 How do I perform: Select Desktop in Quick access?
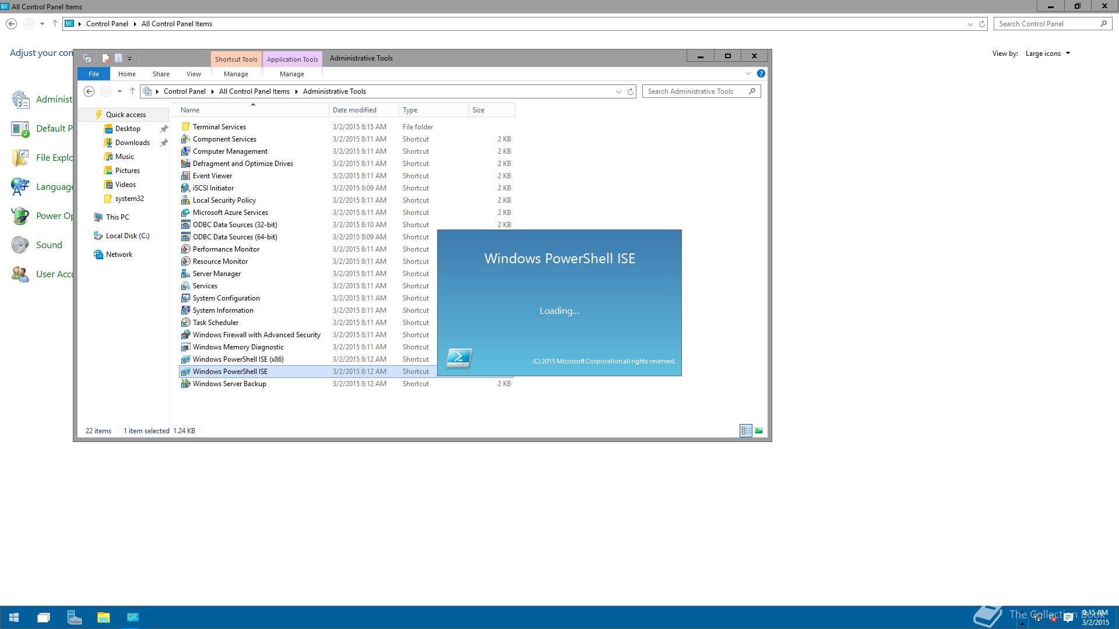(128, 129)
